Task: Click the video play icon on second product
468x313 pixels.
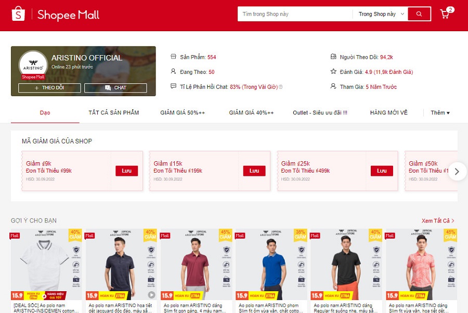Action: 151,295
